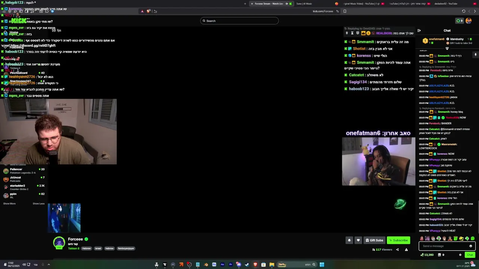479x269 pixels.
Task: Insert the first quick emote in the chat row
Action: pyautogui.click(x=422, y=238)
